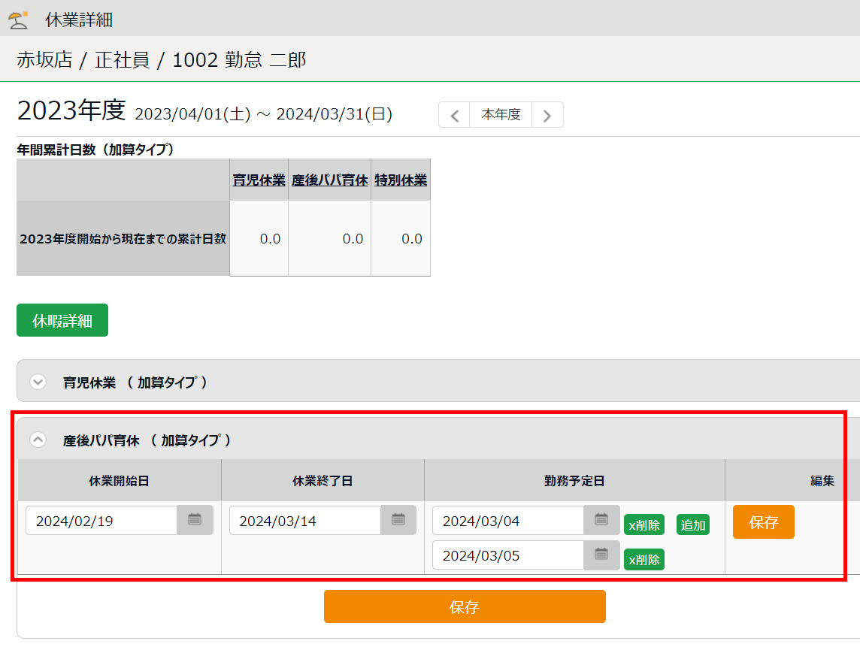Delete the 2024/03/04 scheduled work date

(x=643, y=525)
